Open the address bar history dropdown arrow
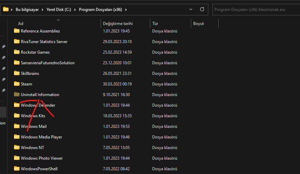This screenshot has height=174, width=300. 192,9
